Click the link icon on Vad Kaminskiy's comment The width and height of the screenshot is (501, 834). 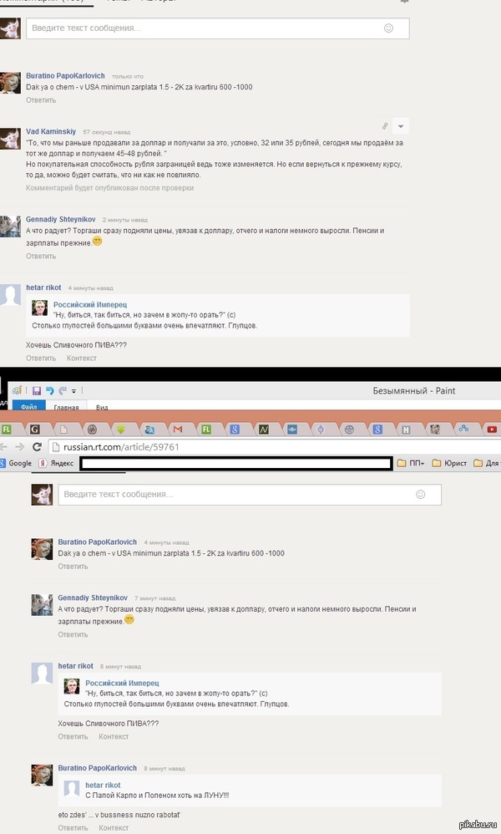click(x=385, y=126)
